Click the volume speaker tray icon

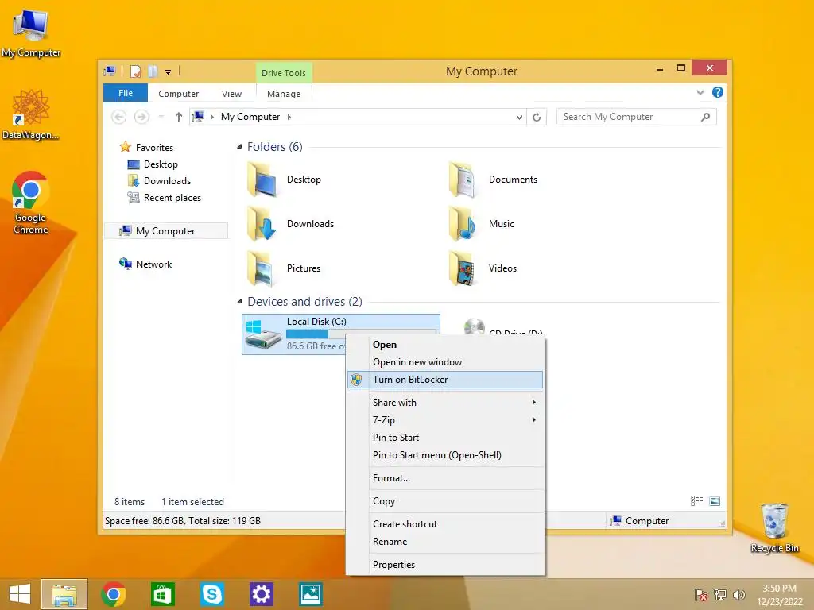(738, 595)
